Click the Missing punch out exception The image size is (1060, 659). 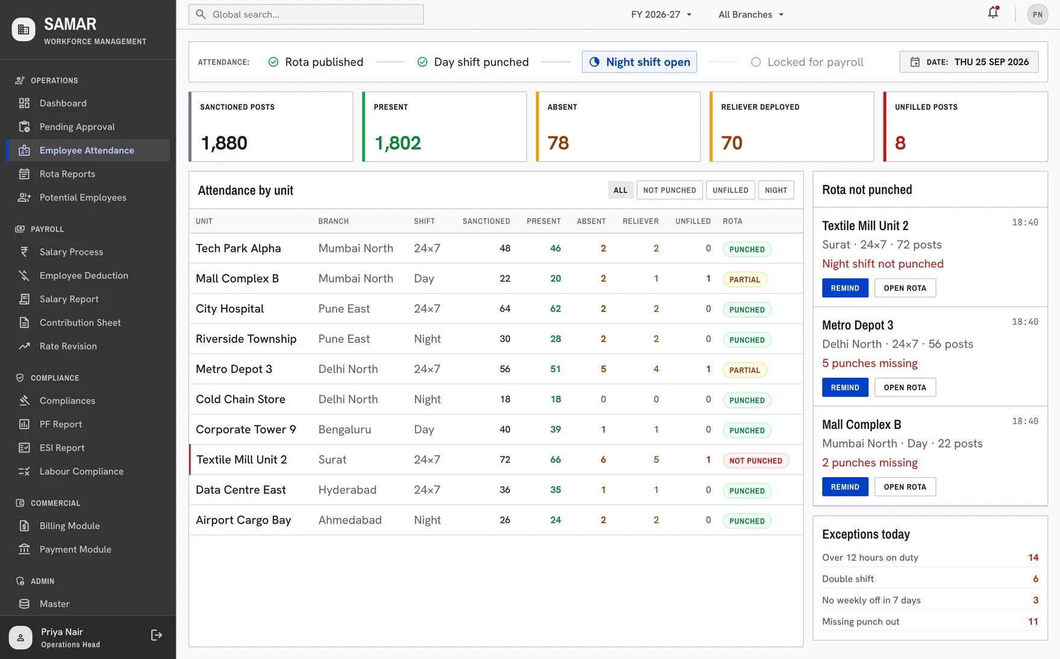pos(930,621)
